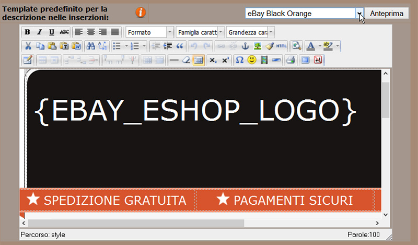This screenshot has width=418, height=245.
Task: Click scroll down arrow of editor
Action: pos(386,215)
